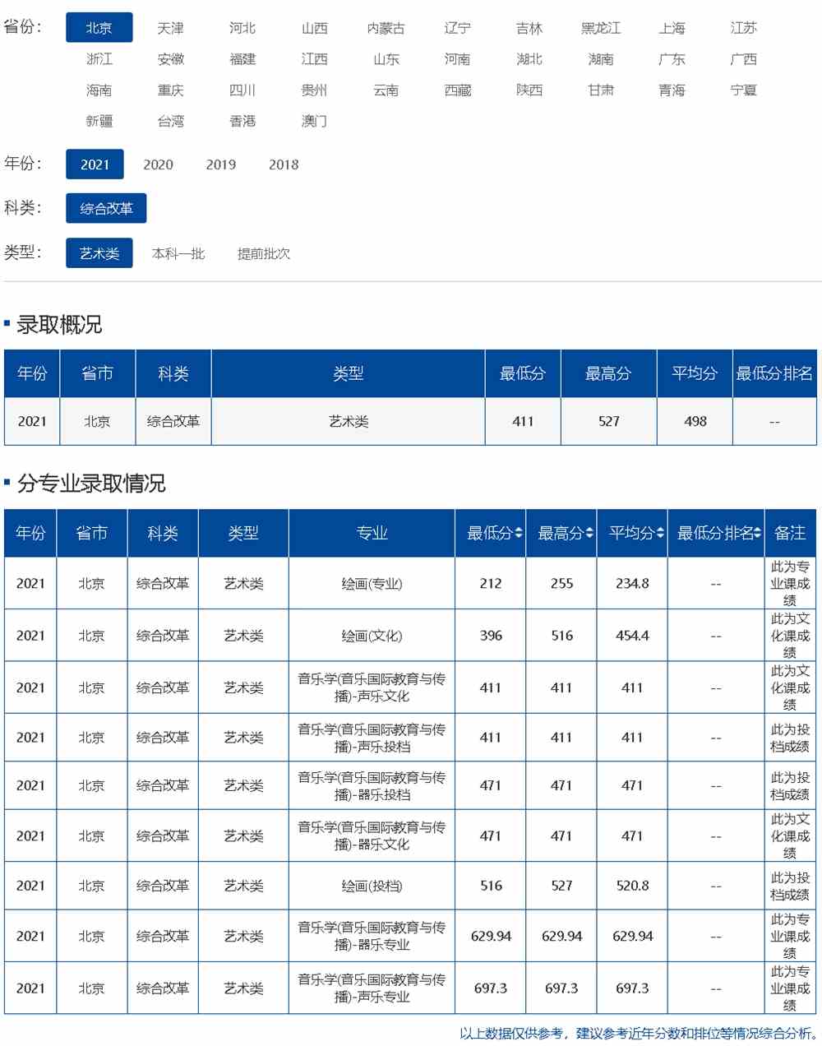Click the 专业 column header

coord(372,534)
